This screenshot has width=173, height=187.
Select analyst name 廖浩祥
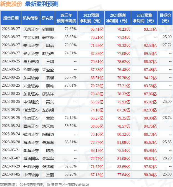click(48, 94)
